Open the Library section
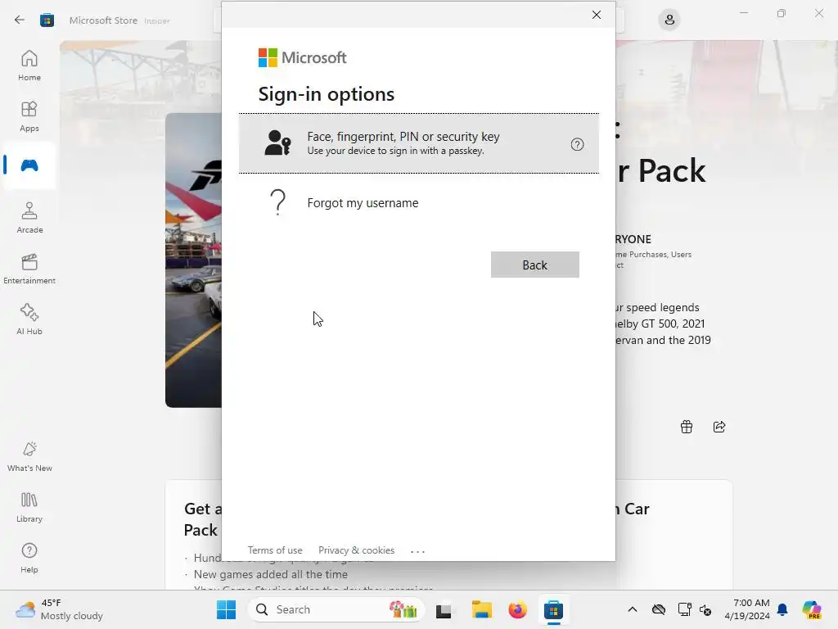Image resolution: width=838 pixels, height=629 pixels. [x=29, y=507]
